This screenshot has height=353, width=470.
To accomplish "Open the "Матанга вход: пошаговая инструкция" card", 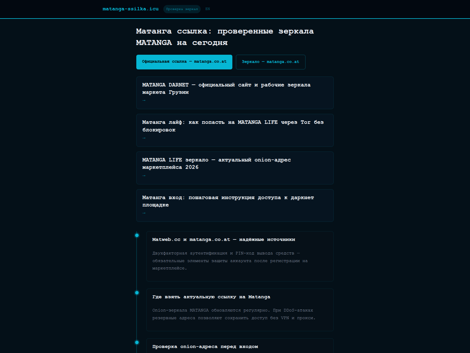I will click(x=235, y=205).
